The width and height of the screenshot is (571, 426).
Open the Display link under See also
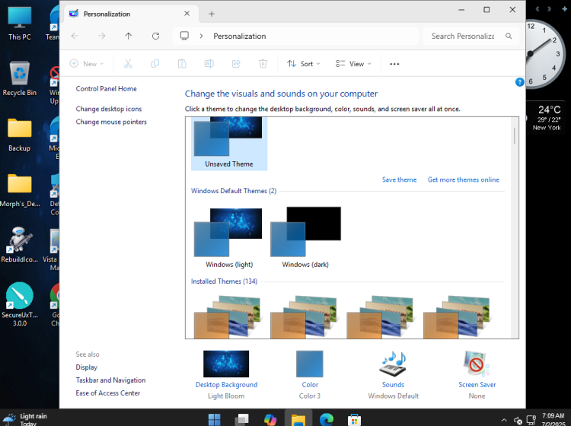pos(86,367)
